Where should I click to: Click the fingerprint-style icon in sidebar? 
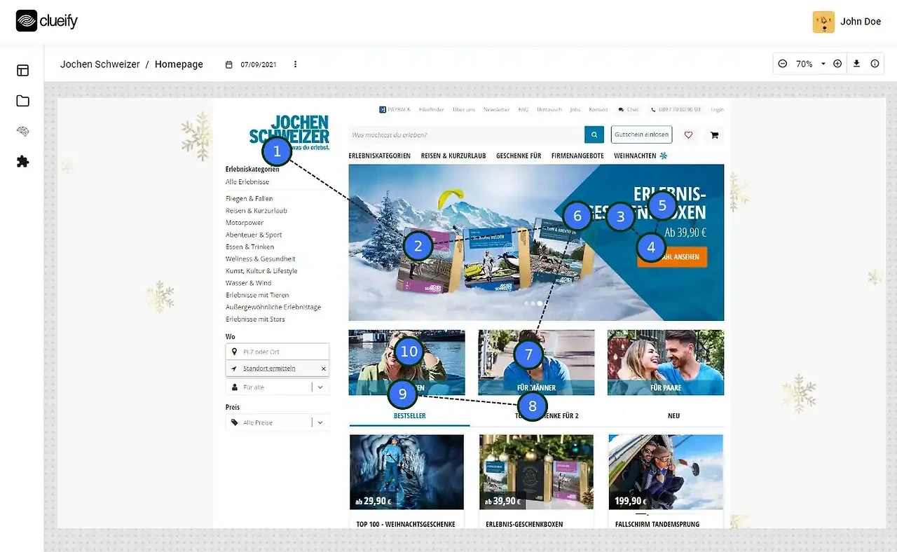coord(22,131)
